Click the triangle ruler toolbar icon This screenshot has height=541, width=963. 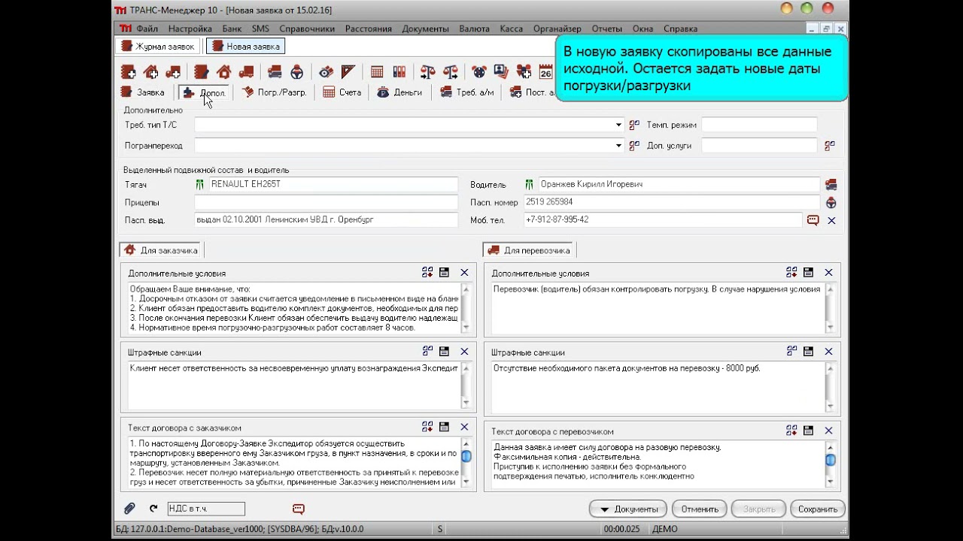click(x=348, y=72)
